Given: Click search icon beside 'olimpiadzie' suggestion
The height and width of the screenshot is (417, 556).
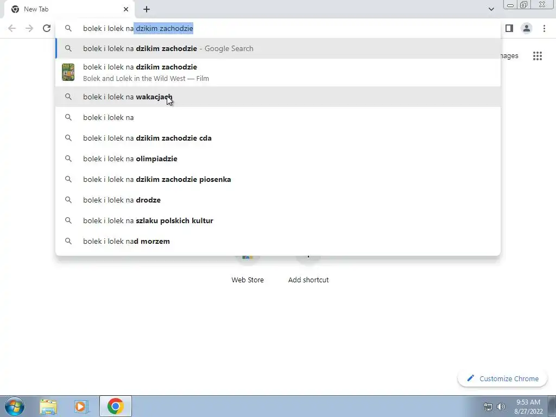Looking at the screenshot, I should (68, 159).
